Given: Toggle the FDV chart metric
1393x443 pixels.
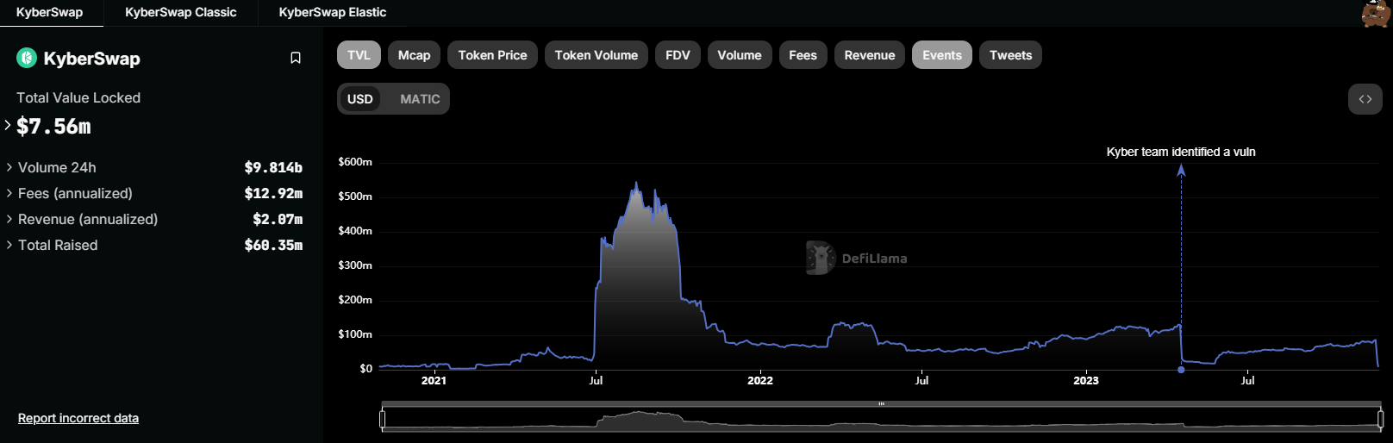Looking at the screenshot, I should click(678, 55).
